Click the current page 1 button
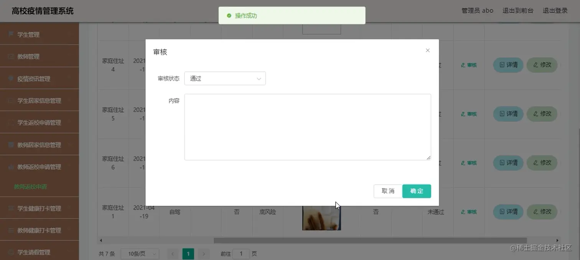This screenshot has height=260, width=580. tap(188, 253)
